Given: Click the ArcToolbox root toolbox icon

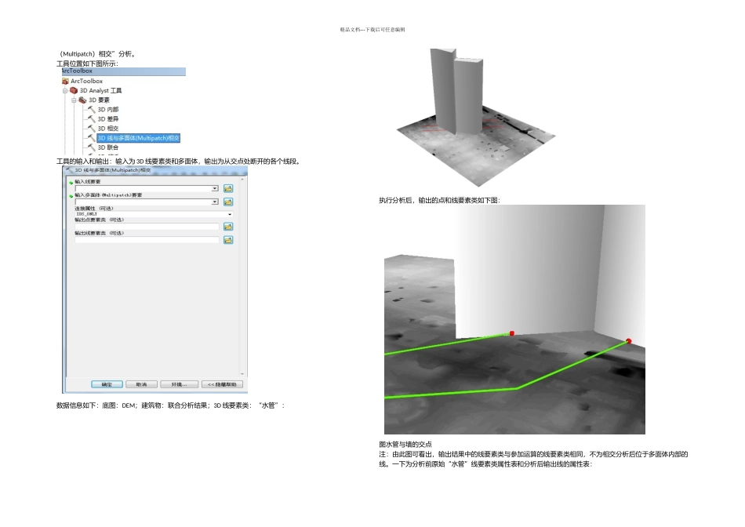Looking at the screenshot, I should [x=65, y=81].
